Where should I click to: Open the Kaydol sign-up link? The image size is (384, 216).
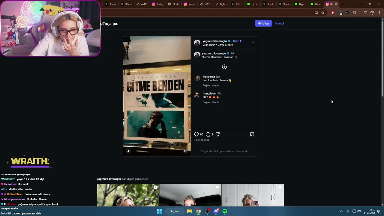click(x=280, y=23)
